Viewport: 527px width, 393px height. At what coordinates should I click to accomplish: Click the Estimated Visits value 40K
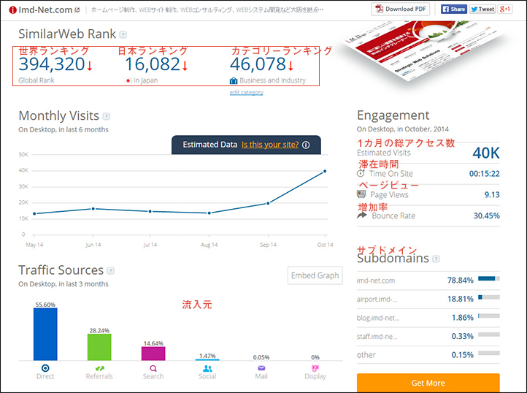click(486, 153)
